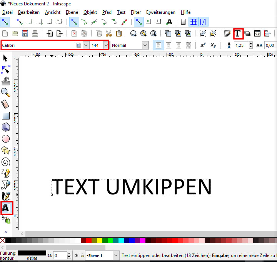Select the Star and polygon tool
Screen dimensions: 277x262
[x=6, y=150]
